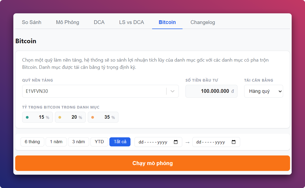
Task: Click the yellow dot for 20% weight
Action: (x=60, y=117)
